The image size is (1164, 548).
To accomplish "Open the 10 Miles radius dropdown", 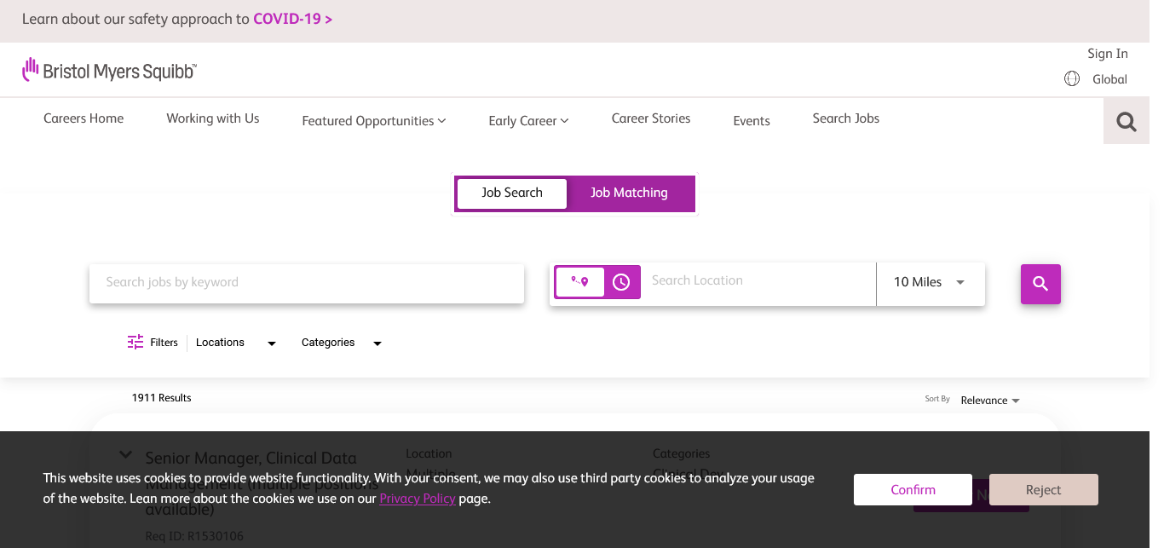I will (930, 283).
